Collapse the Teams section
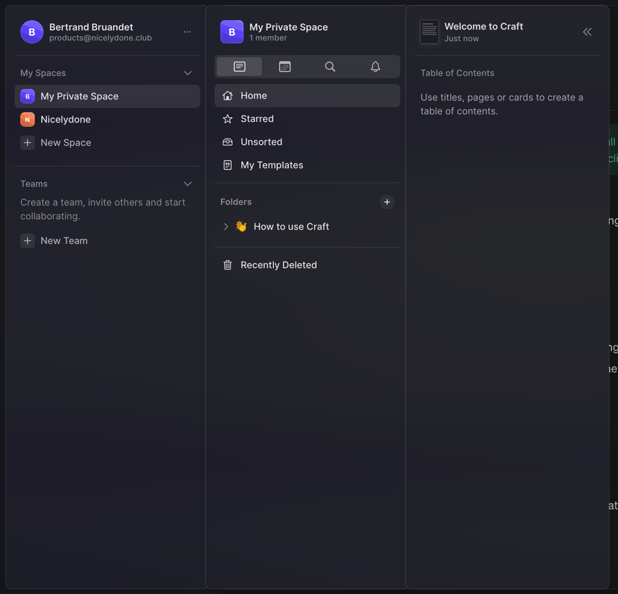This screenshot has height=594, width=618. point(187,183)
